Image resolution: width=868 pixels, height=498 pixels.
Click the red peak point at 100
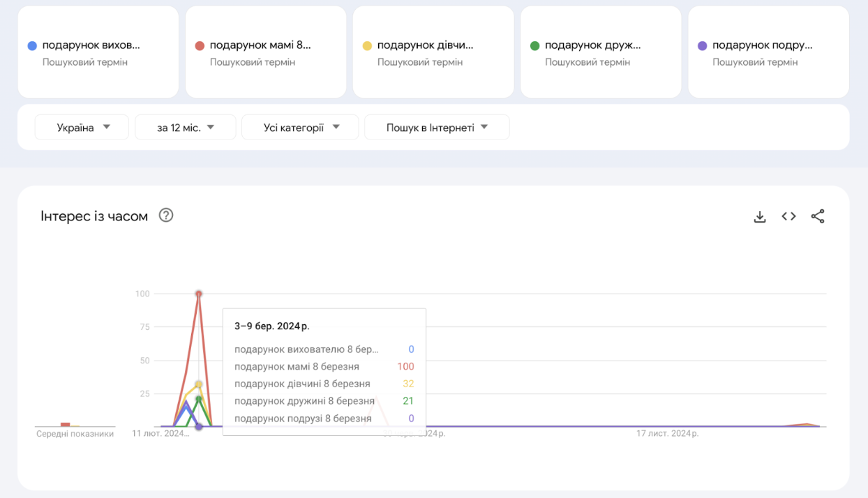(199, 294)
